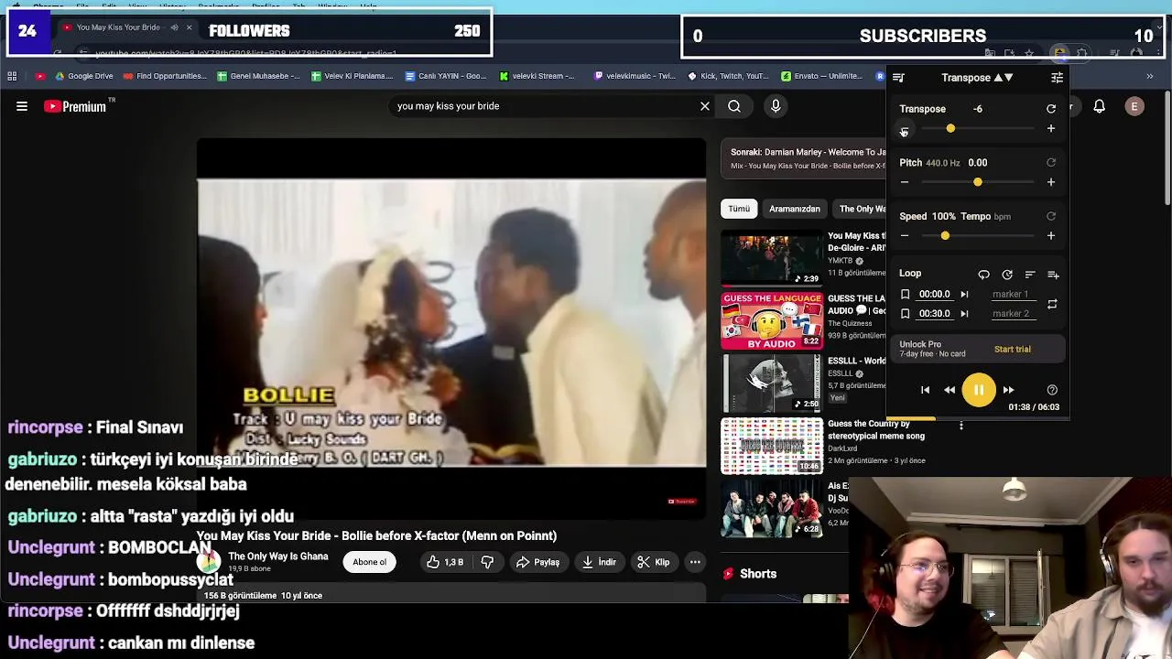Adjust the Speed slider knob
Image resolution: width=1172 pixels, height=659 pixels.
tap(945, 236)
